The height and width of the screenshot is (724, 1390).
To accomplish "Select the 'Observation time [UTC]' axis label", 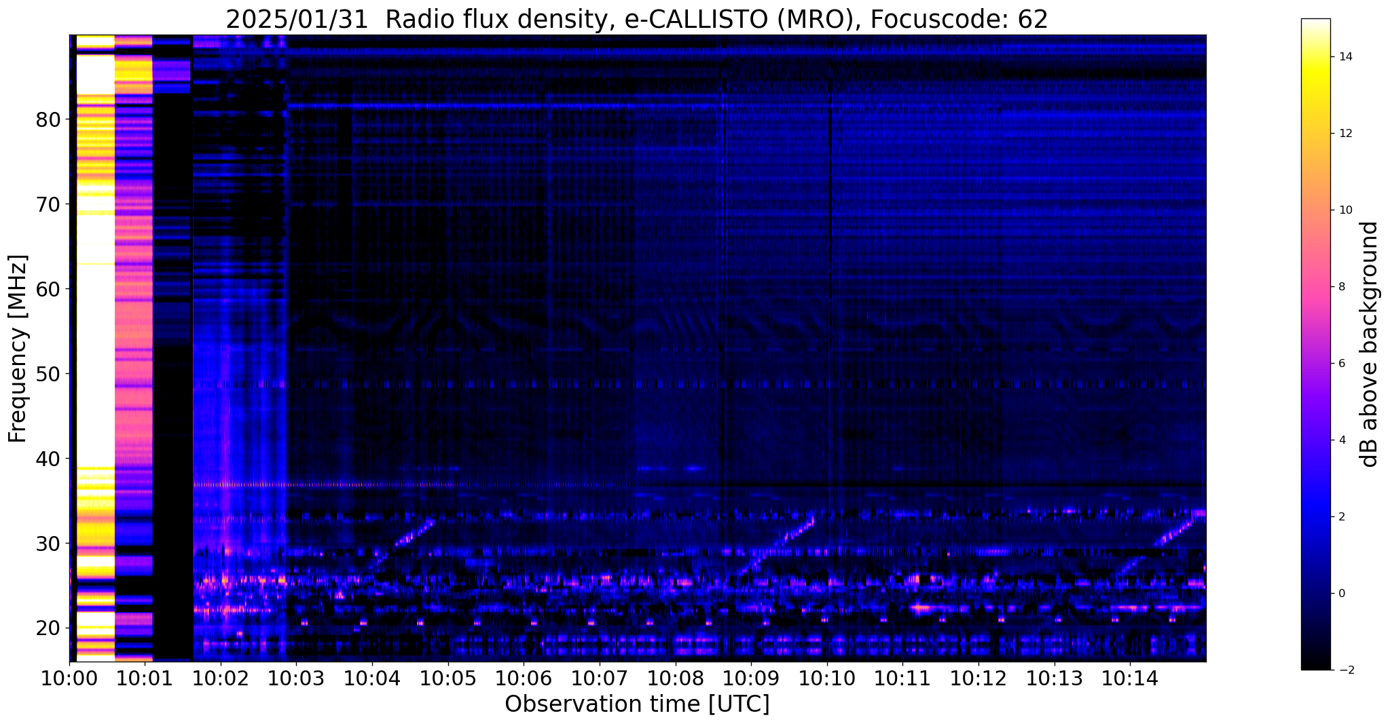I will point(637,704).
